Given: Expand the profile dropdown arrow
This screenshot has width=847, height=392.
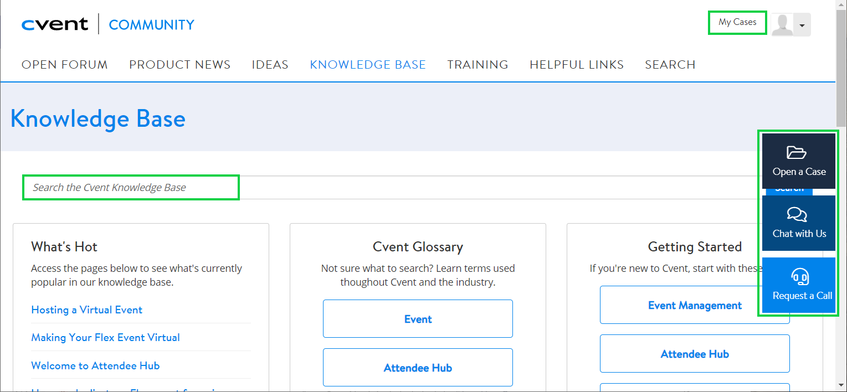Looking at the screenshot, I should [802, 25].
